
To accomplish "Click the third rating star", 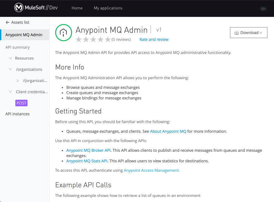I will pyautogui.click(x=93, y=40).
